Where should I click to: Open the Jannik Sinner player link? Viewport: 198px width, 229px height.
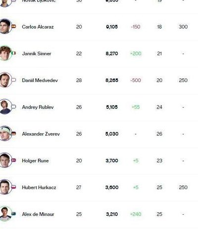coord(37,54)
